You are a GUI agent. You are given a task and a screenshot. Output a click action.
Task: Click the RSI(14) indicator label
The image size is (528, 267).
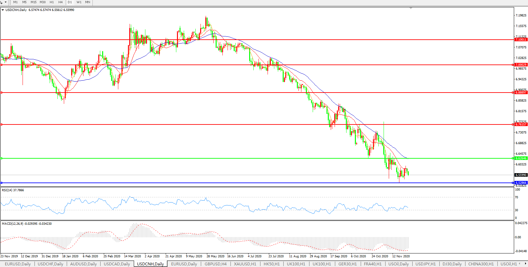point(13,190)
